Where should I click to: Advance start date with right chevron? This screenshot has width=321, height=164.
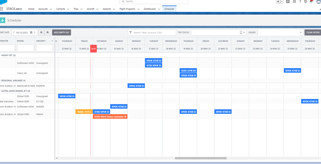35,32
